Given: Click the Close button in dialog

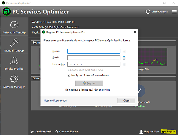Looking at the screenshot, I should pos(126,101).
